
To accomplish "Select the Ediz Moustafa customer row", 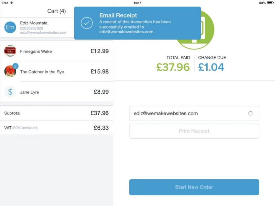I will [37, 27].
